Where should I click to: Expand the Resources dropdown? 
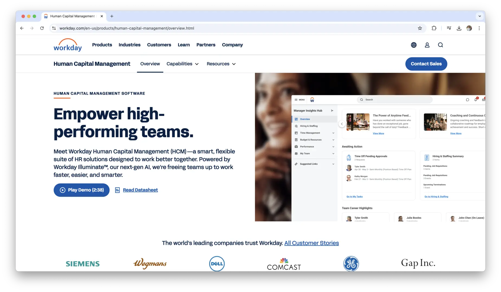221,64
